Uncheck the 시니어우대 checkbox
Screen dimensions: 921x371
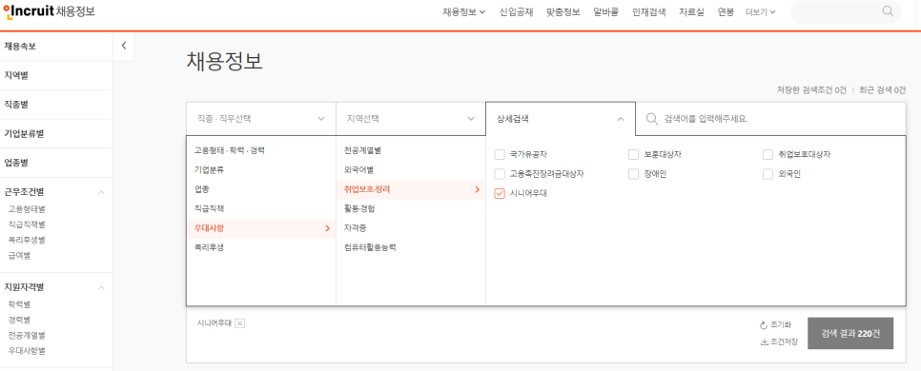(500, 193)
